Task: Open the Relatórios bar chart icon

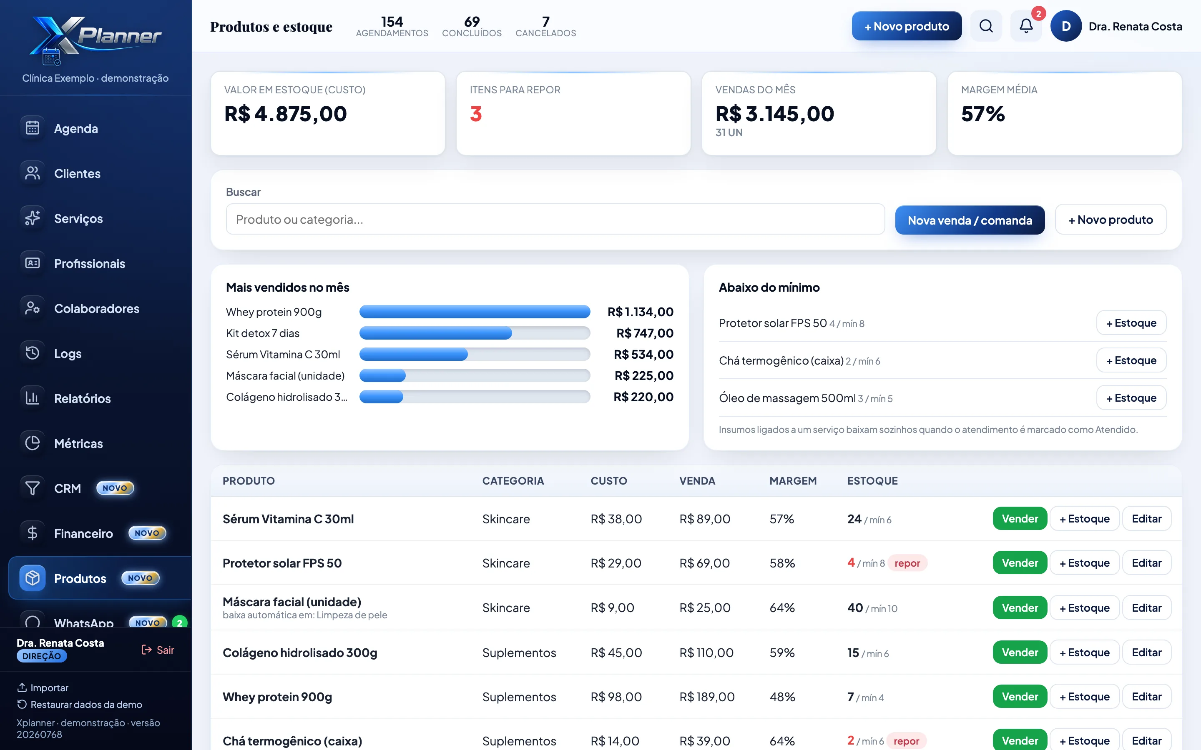Action: (32, 398)
